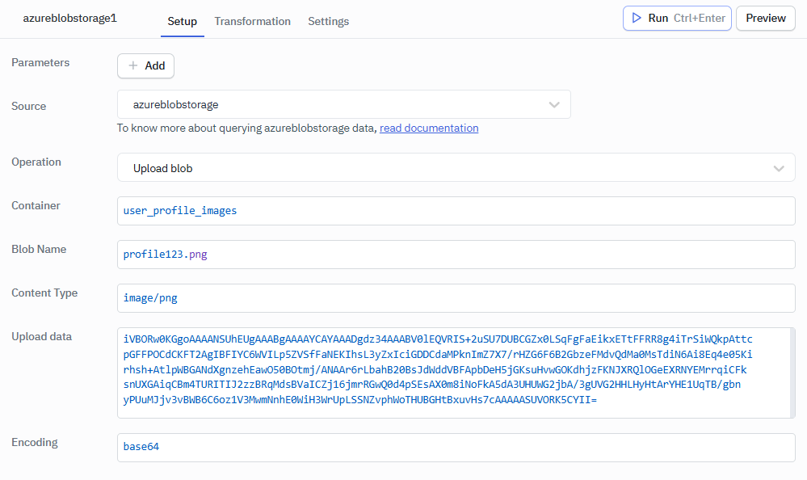
Task: Switch to the Transformation tab
Action: (x=251, y=22)
